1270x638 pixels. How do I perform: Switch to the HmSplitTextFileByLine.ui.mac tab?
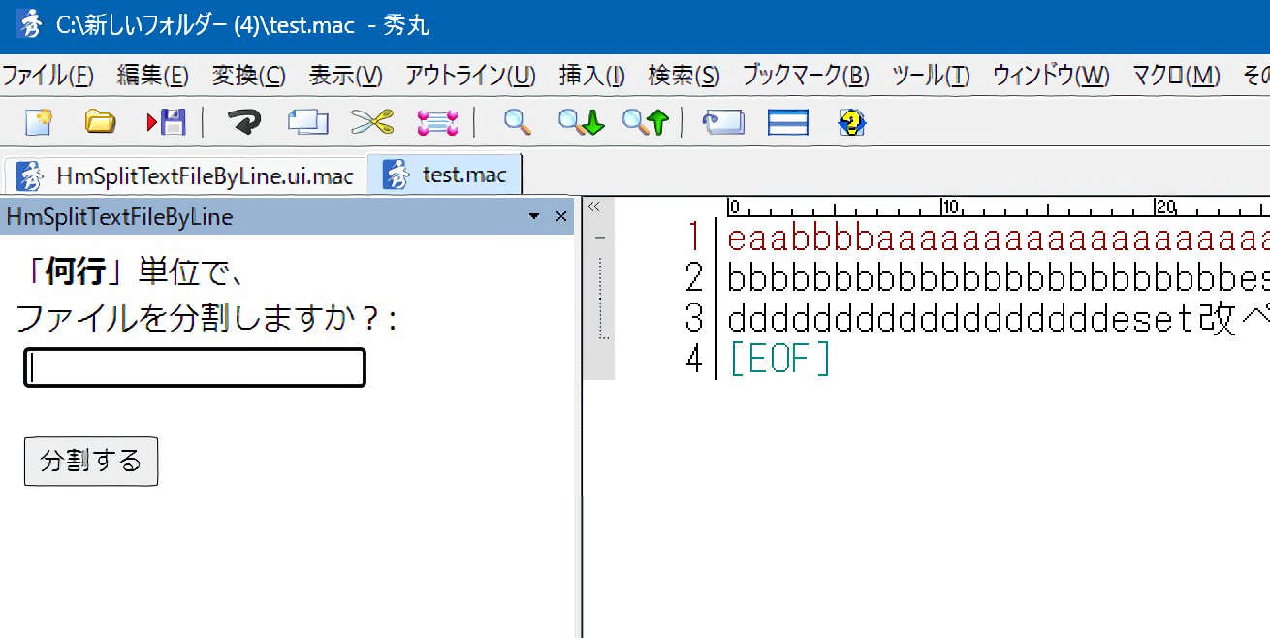tap(186, 175)
